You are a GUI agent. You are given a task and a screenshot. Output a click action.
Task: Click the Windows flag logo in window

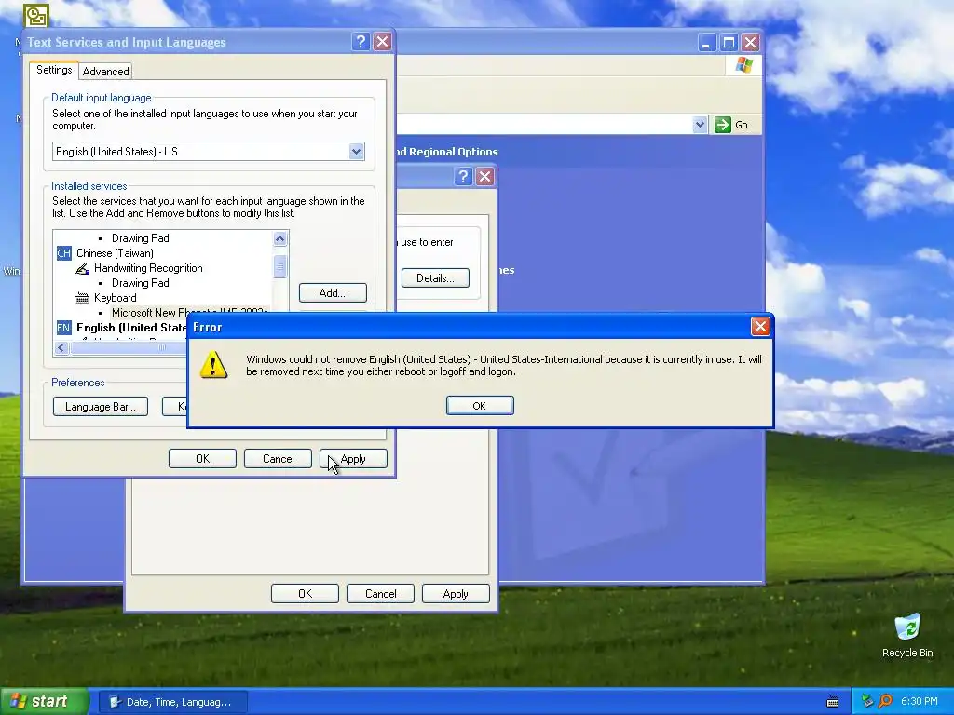pos(743,65)
